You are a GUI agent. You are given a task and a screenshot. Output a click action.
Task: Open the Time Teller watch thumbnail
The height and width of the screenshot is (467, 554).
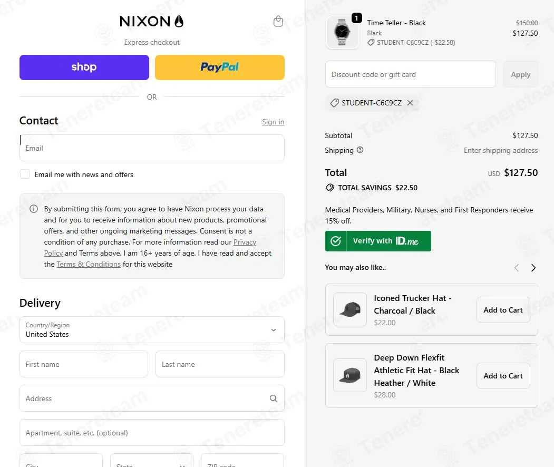tap(342, 32)
